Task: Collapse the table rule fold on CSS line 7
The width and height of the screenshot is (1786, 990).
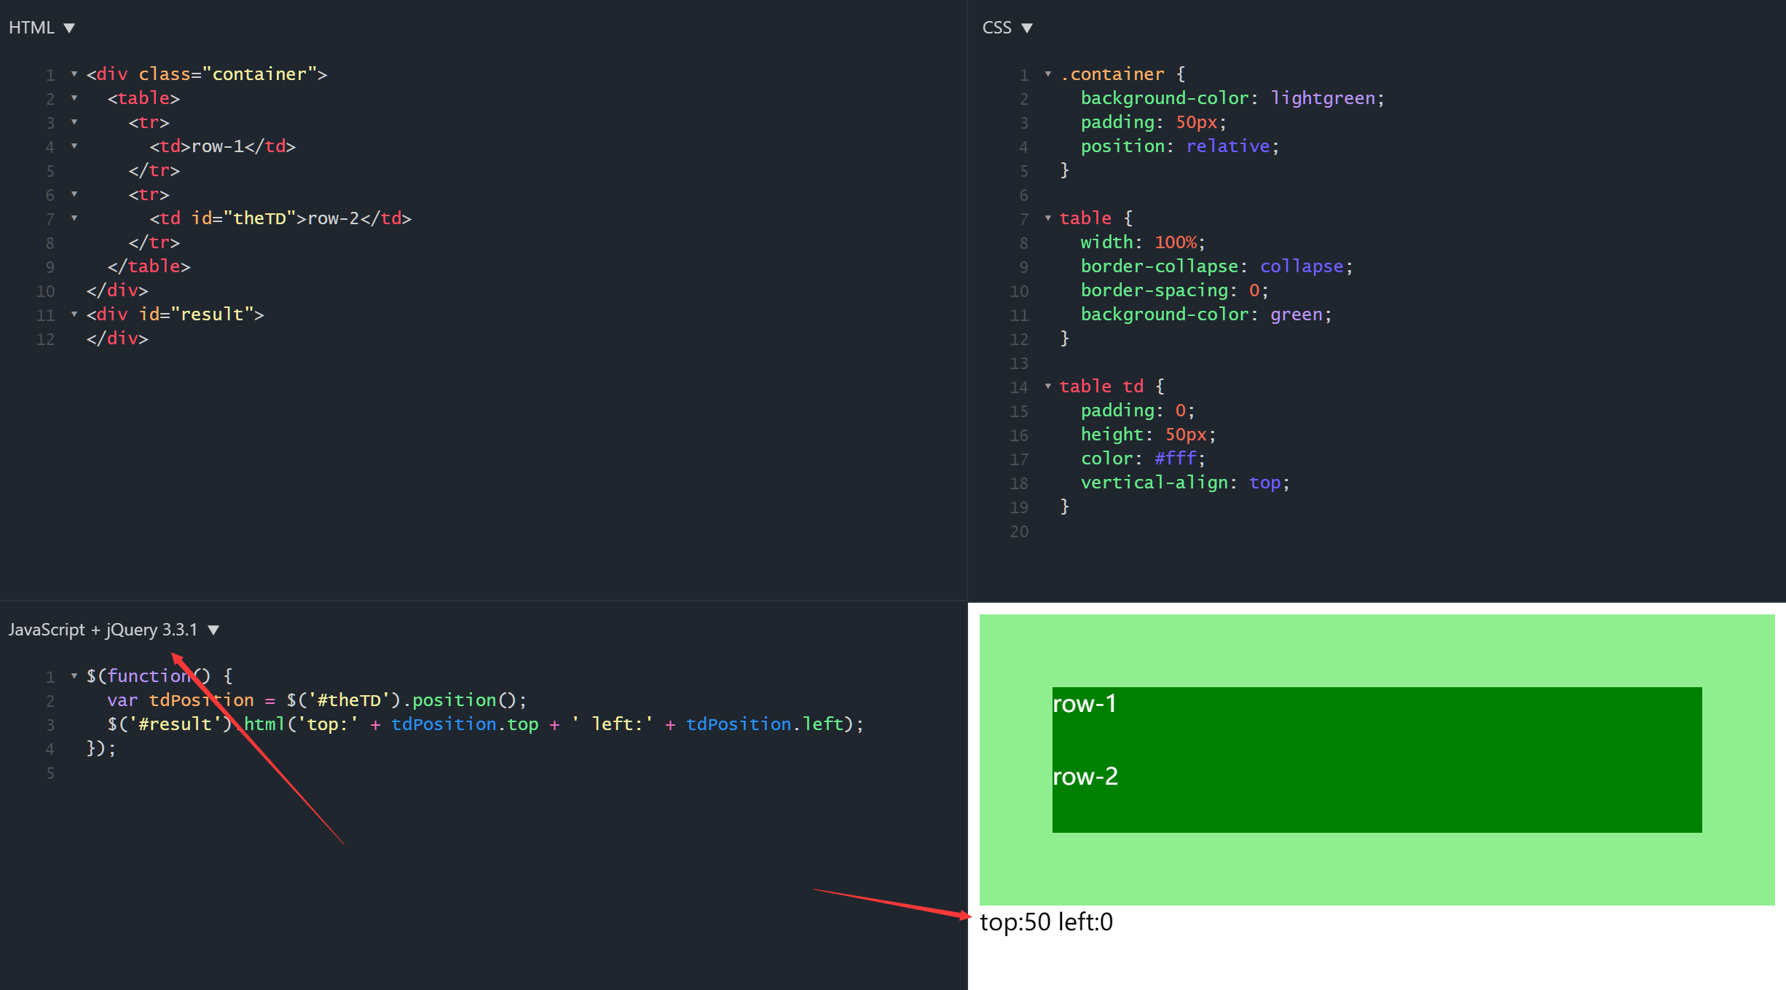Action: point(1048,218)
